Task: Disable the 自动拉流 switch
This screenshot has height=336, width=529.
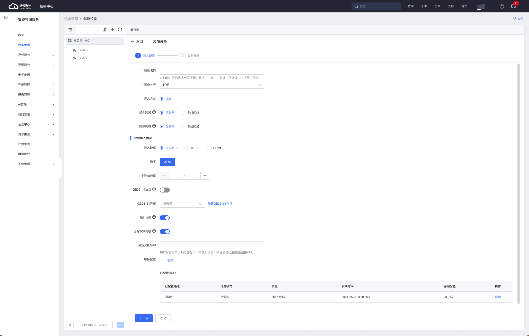Action: 165,218
